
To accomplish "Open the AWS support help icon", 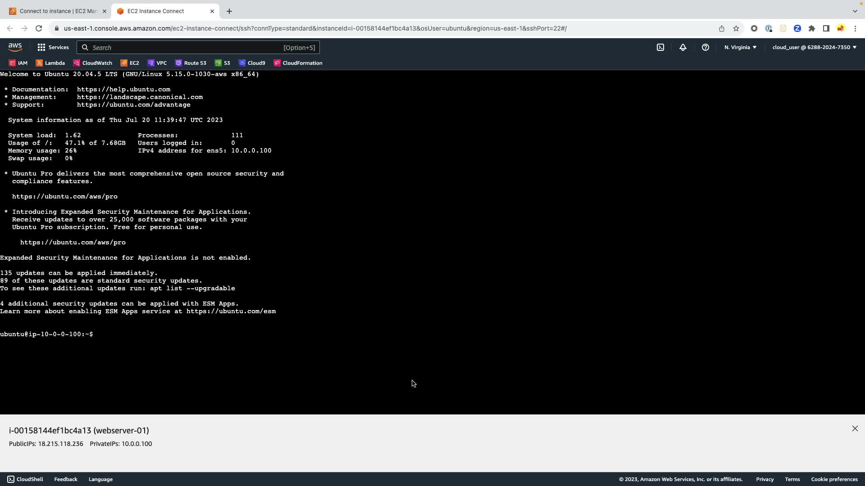I will coord(706,47).
